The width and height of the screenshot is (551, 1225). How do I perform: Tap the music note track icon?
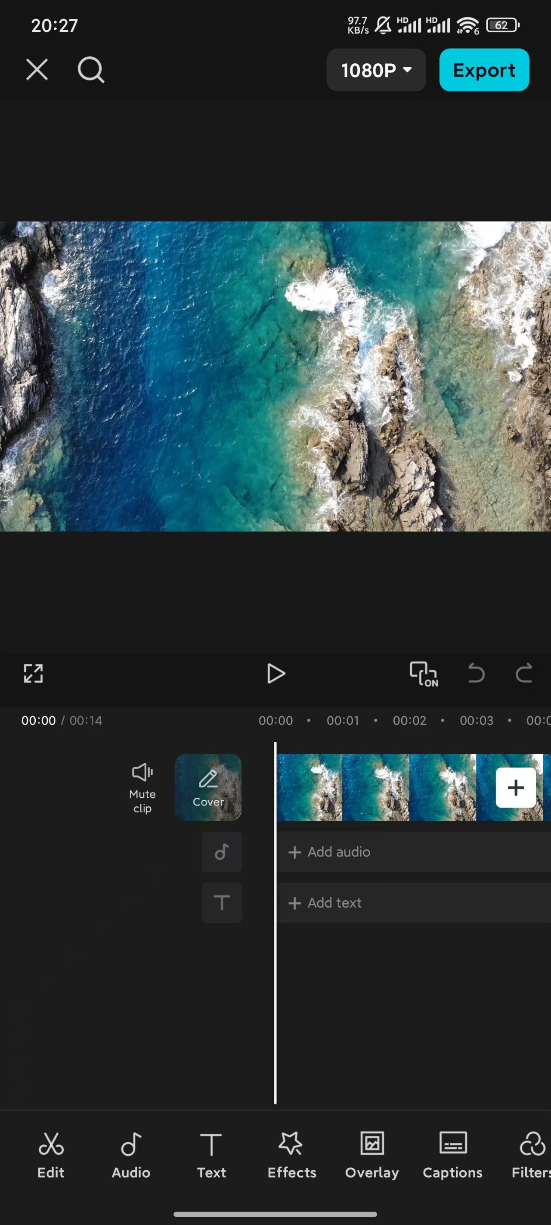click(222, 852)
